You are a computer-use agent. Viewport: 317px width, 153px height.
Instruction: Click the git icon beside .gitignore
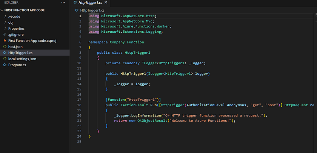5,35
